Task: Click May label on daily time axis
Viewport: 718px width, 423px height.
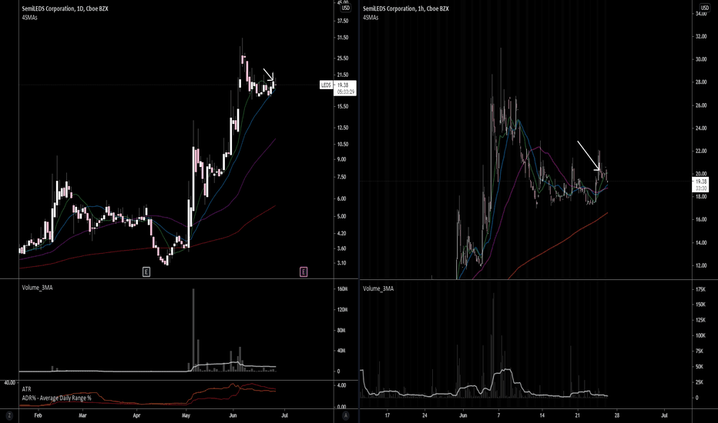Action: [x=186, y=415]
